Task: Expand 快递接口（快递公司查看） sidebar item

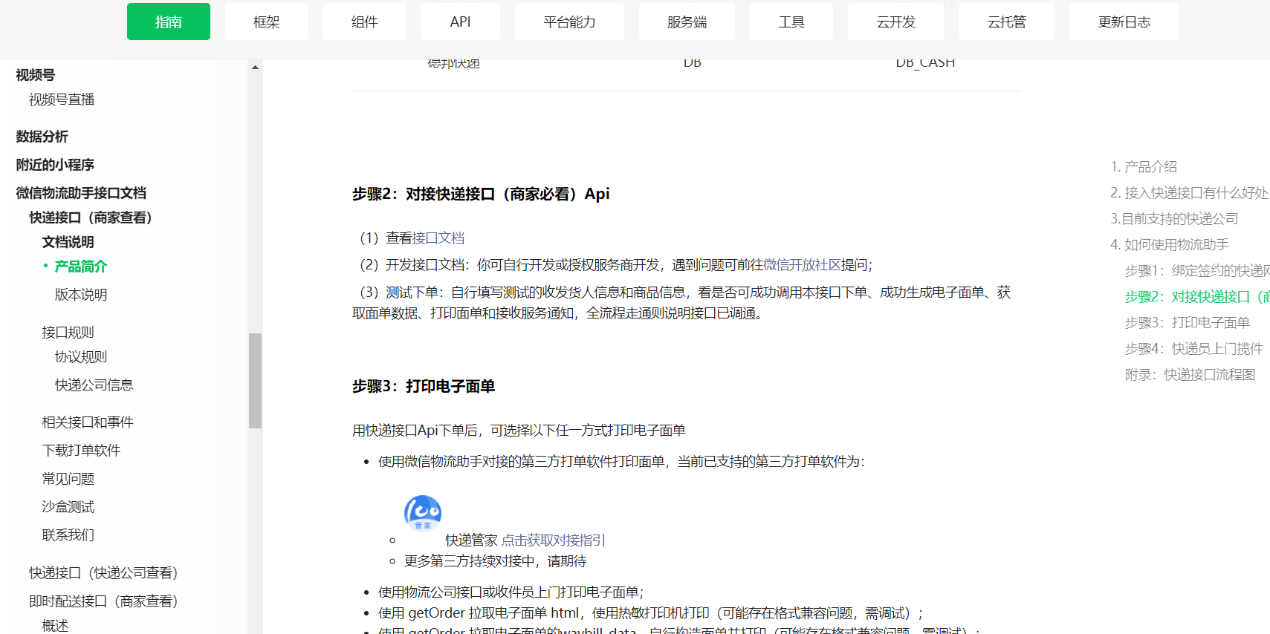Action: 103,573
